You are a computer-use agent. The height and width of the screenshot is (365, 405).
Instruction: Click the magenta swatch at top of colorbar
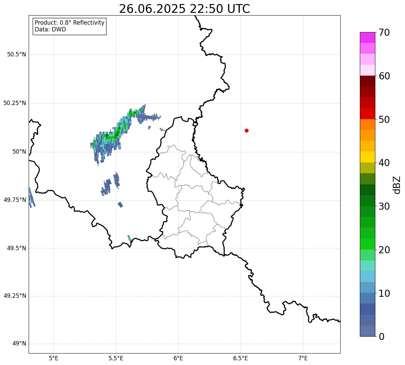tap(367, 37)
